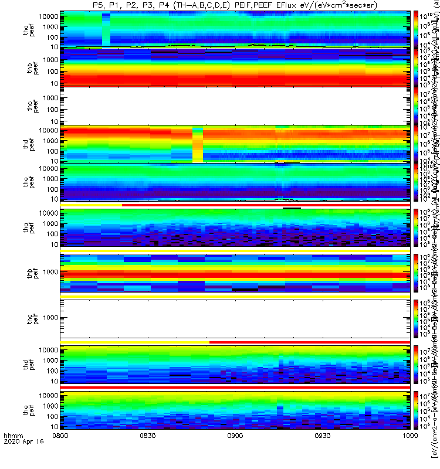The height and width of the screenshot is (469, 440).
Task: Click the color bar beside thb peif panel
Action: (x=416, y=273)
